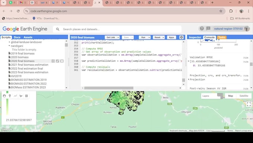Open the feedback chat icon

[208, 28]
